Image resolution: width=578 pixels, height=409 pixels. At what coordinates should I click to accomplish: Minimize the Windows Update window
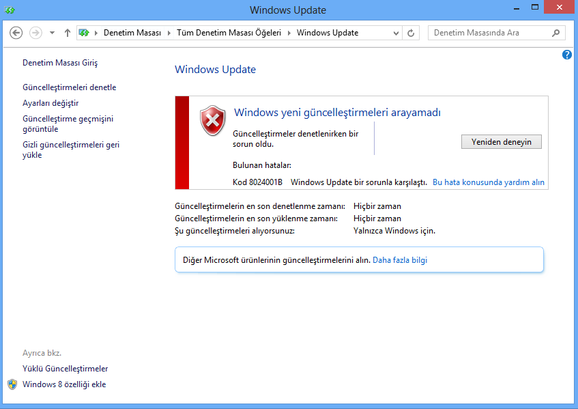pos(517,8)
